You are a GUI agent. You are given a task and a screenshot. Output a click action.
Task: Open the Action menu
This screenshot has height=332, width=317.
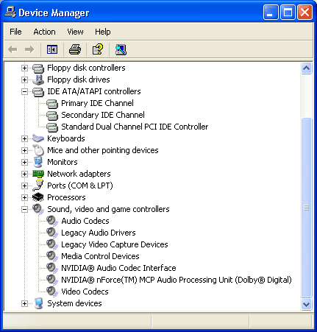coord(44,32)
